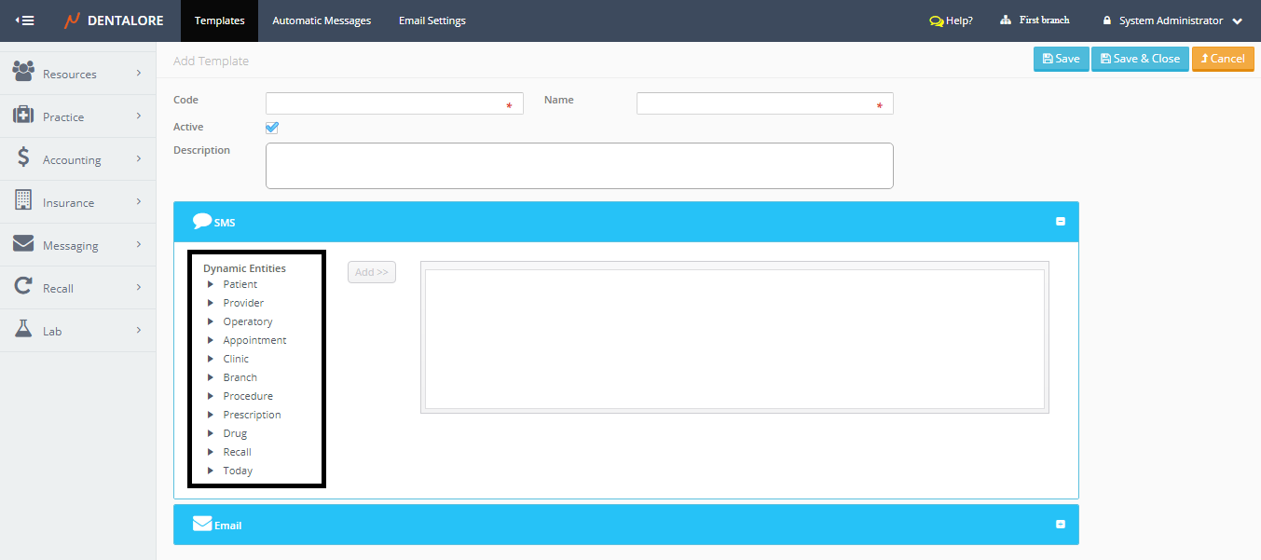Uncheck the Active checkbox
The image size is (1261, 560).
[x=272, y=128]
